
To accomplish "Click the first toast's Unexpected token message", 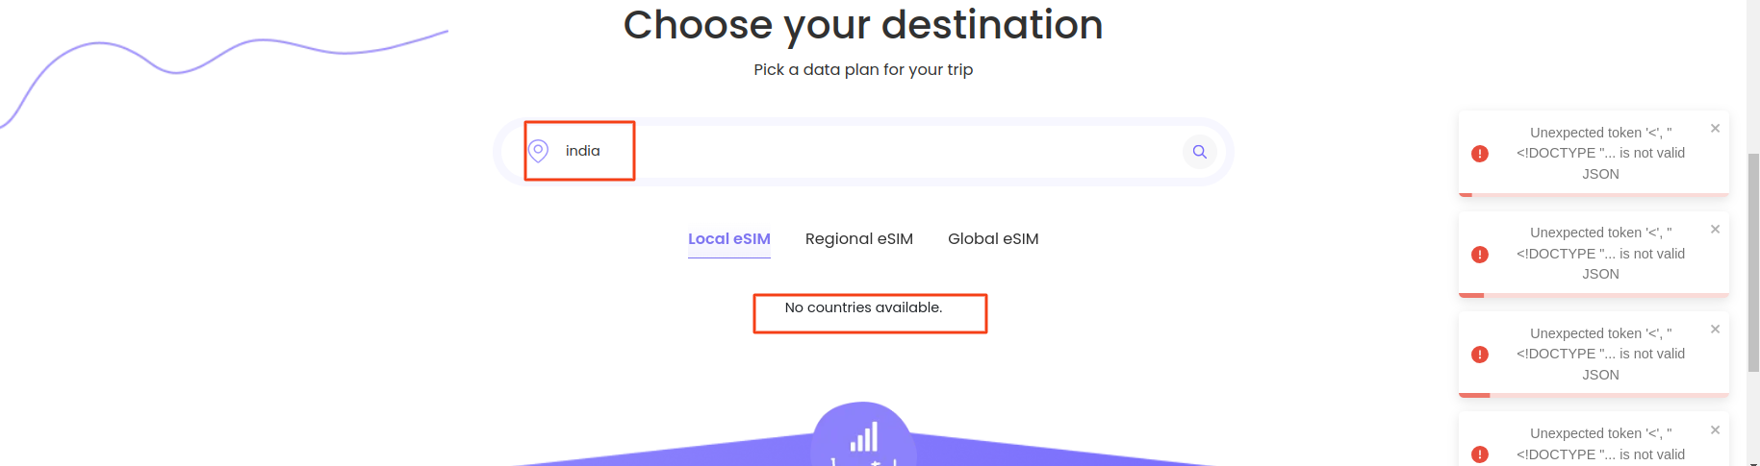I will (1601, 153).
